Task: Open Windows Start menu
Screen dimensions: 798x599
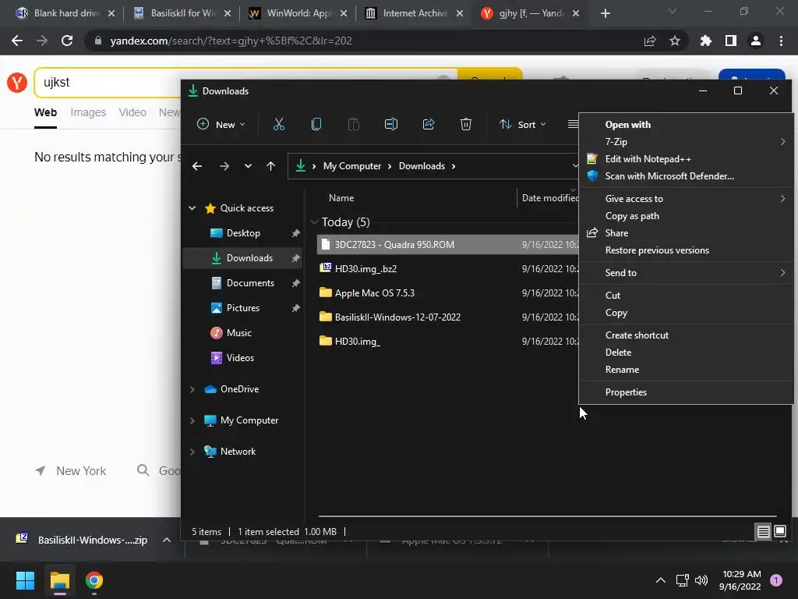Action: [x=25, y=580]
